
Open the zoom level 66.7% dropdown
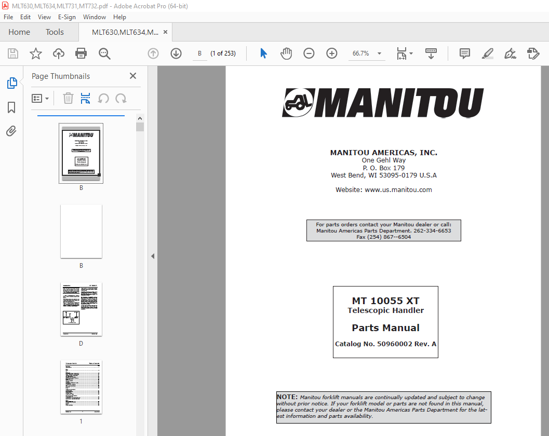click(379, 53)
